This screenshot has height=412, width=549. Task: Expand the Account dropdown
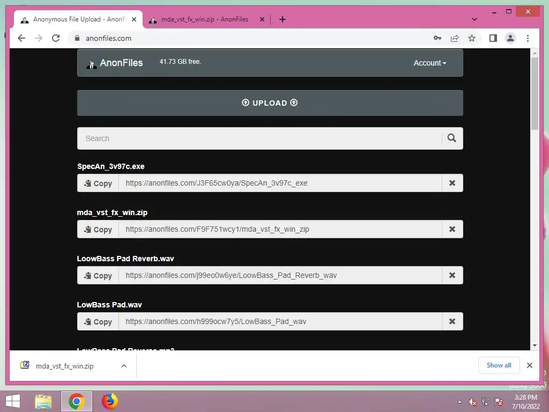429,63
